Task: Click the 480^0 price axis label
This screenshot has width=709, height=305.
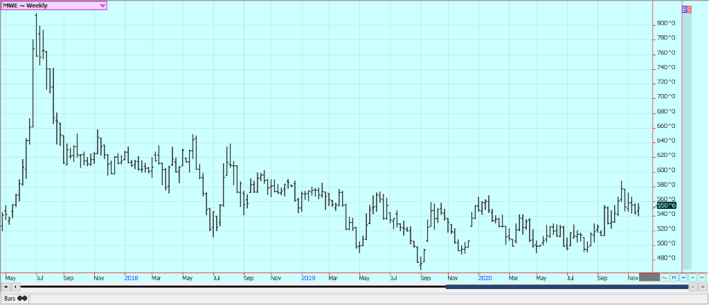Action: coord(665,258)
